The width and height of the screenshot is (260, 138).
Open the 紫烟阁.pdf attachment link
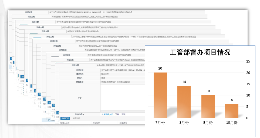[107, 114]
